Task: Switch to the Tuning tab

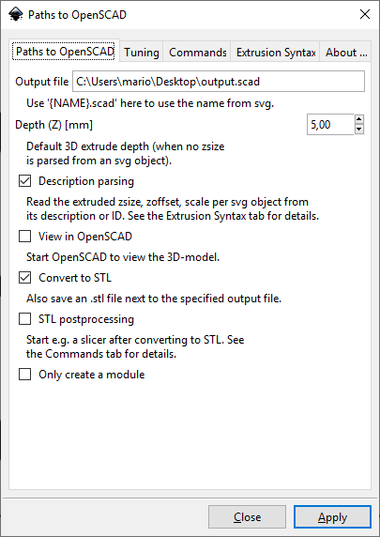Action: (x=142, y=53)
